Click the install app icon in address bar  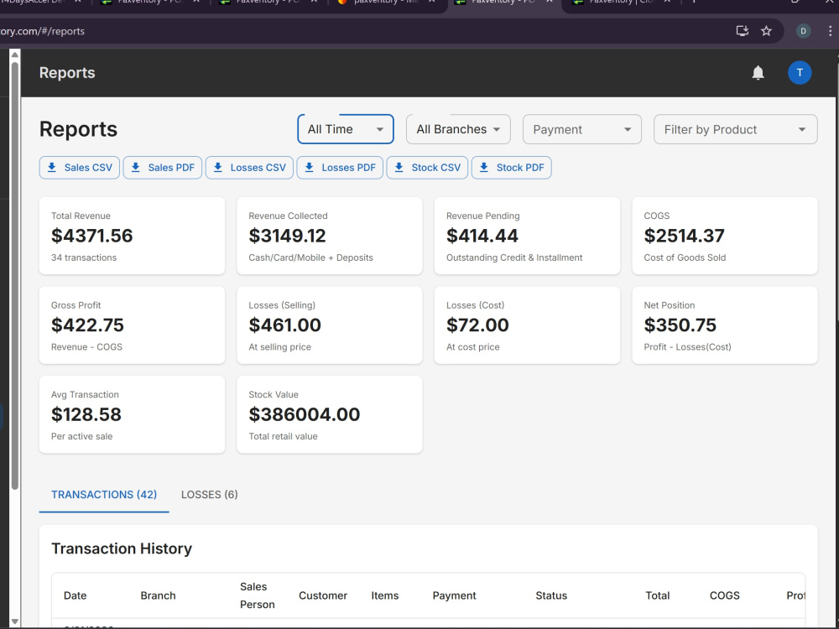pyautogui.click(x=743, y=31)
